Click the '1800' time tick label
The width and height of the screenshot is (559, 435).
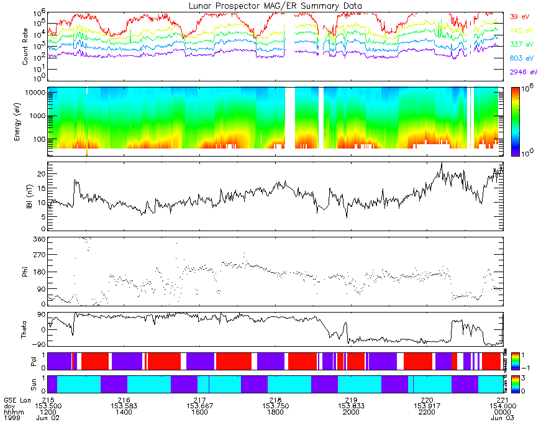click(275, 412)
